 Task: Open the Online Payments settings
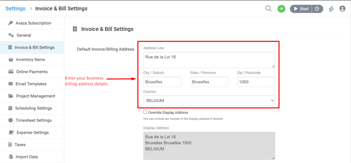click(x=32, y=72)
